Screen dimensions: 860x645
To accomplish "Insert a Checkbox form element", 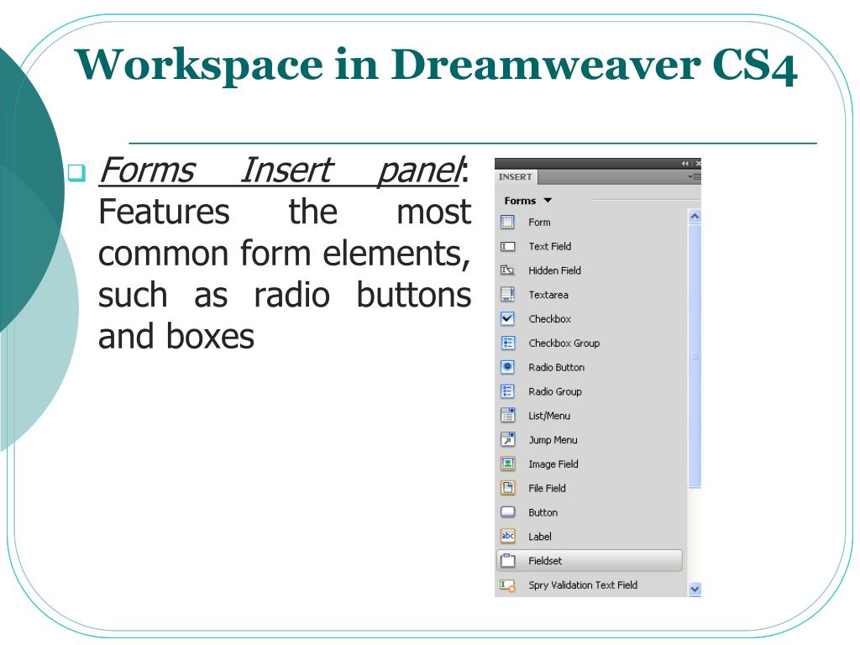I will pos(535,318).
